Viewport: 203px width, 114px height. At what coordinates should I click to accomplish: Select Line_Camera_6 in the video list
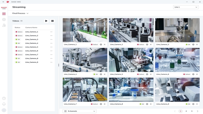tap(32, 51)
